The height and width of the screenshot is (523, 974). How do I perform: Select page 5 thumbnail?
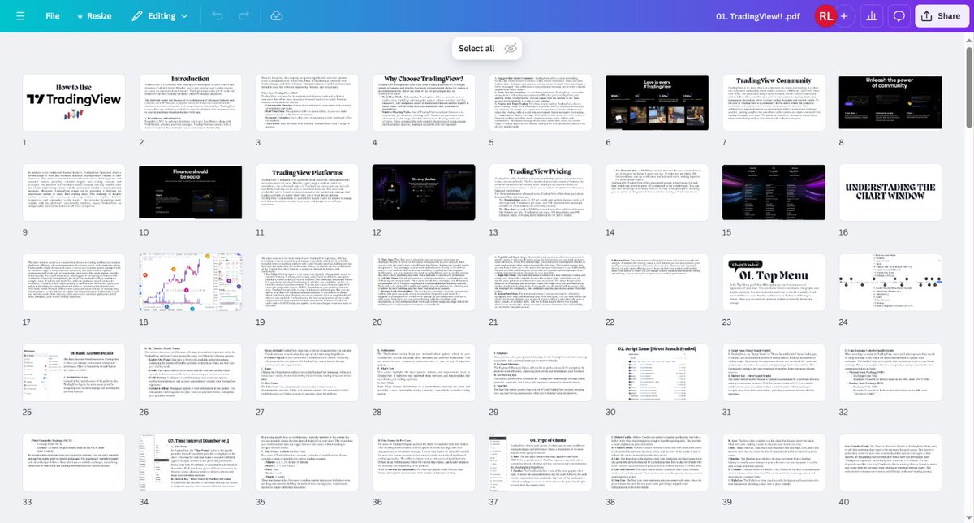coord(540,102)
